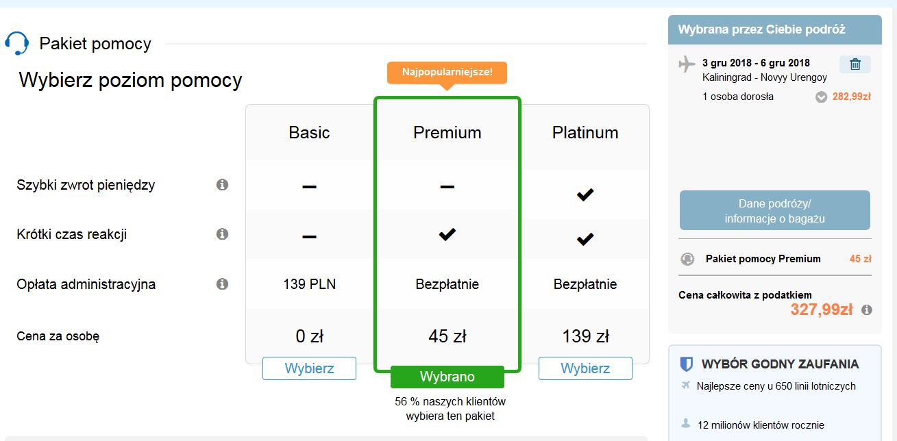Open Dane podróży / informacje o bagażu
The width and height of the screenshot is (897, 441).
coord(775,211)
